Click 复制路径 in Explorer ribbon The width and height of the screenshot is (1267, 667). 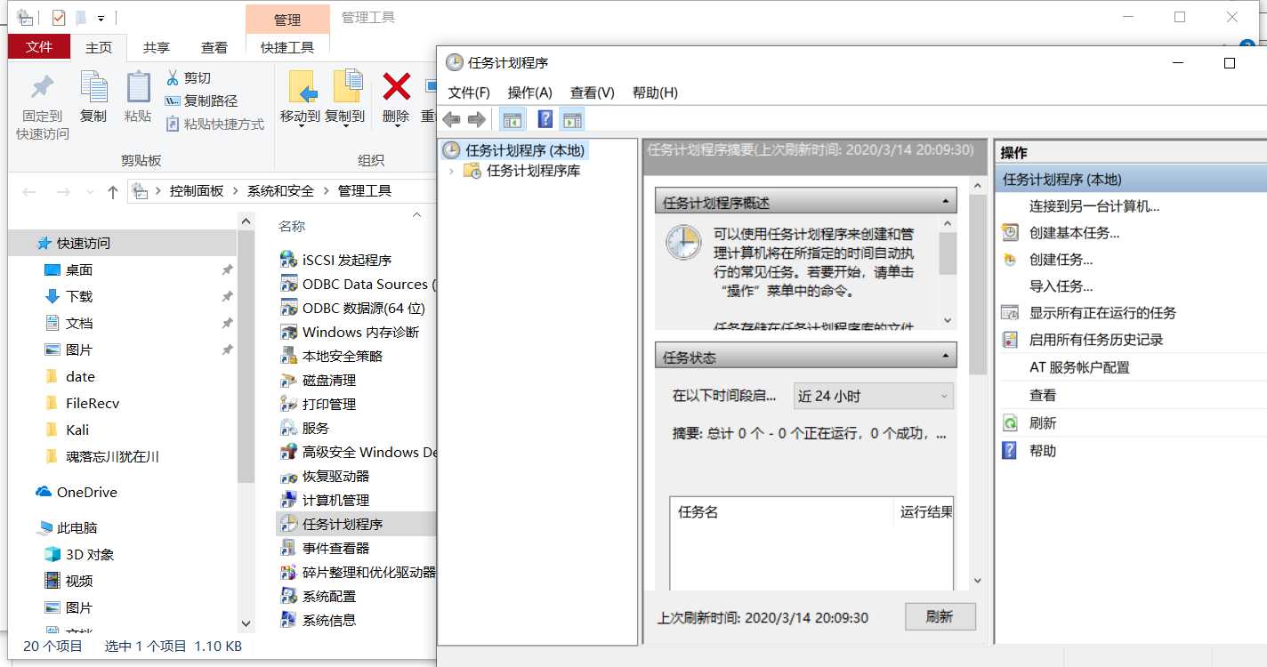click(201, 101)
